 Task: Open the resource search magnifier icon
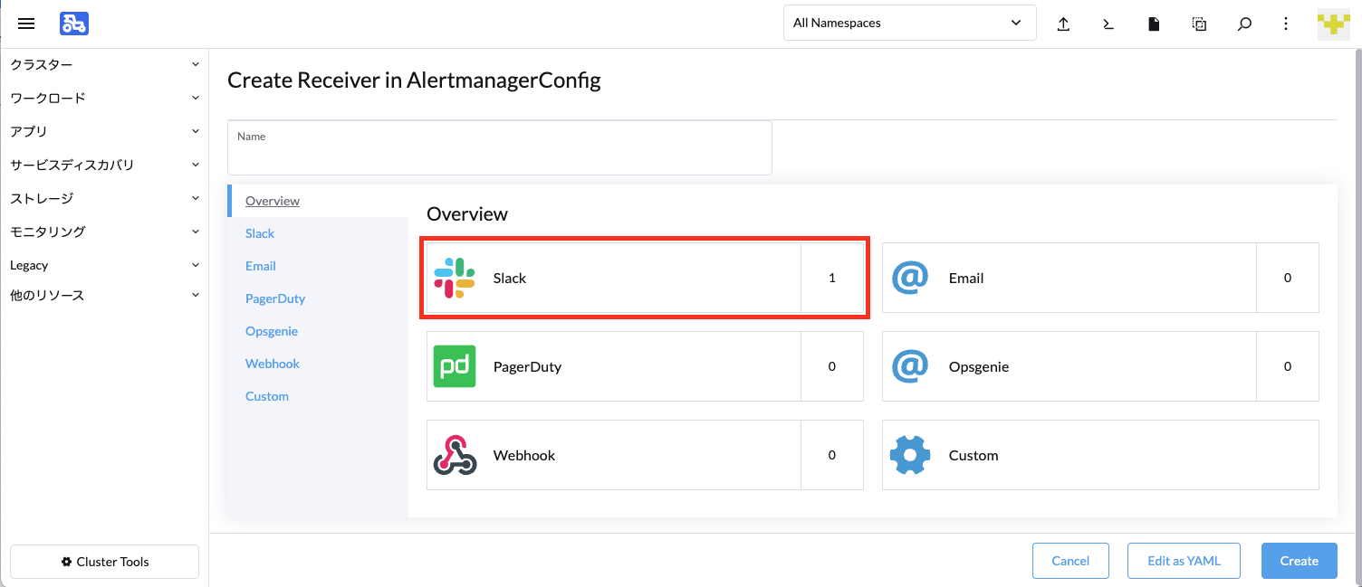click(x=1244, y=24)
